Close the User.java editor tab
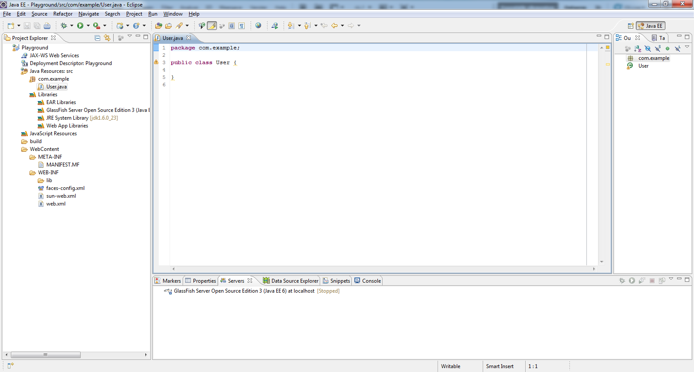Image resolution: width=694 pixels, height=372 pixels. tap(189, 38)
